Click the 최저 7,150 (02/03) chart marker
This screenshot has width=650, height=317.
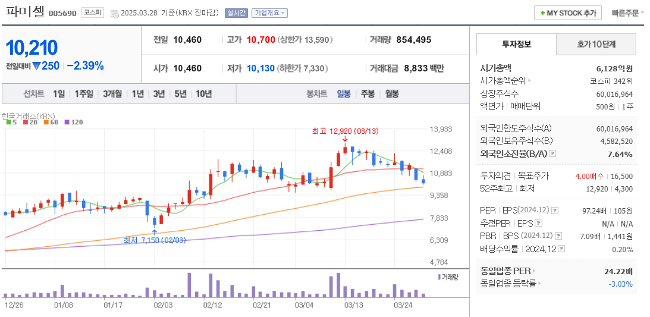click(155, 240)
